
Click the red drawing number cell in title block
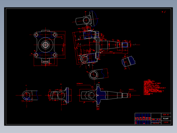[166, 122]
